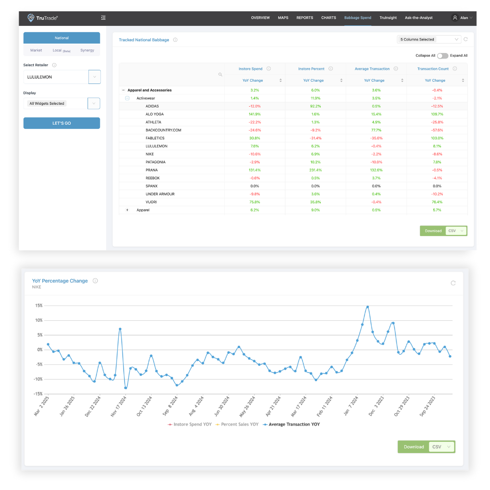Sort Average Transaction YoY Change column
The image size is (490, 490).
[x=402, y=80]
